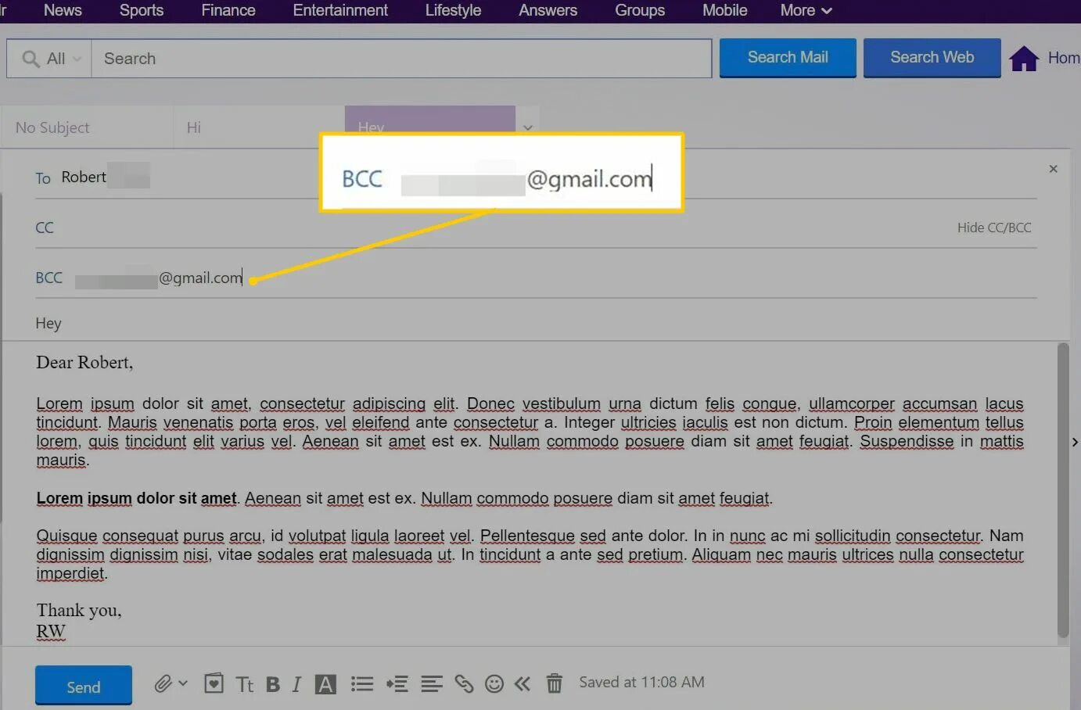Click the 'Thank you,' closing line

(79, 610)
